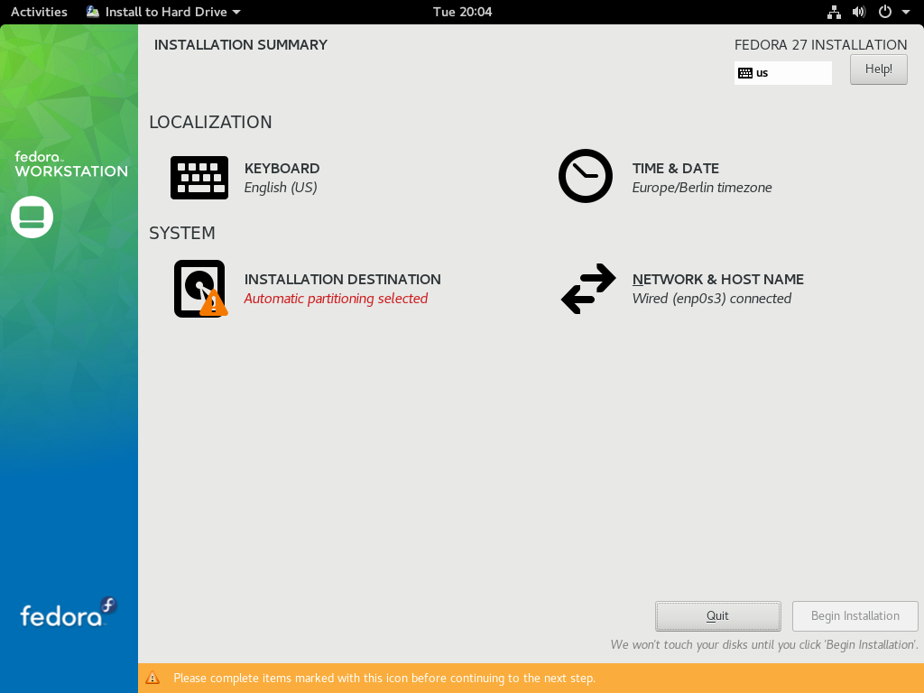Click the 'We won't touch your disks' notice
Viewport: 924px width, 693px height.
(764, 644)
